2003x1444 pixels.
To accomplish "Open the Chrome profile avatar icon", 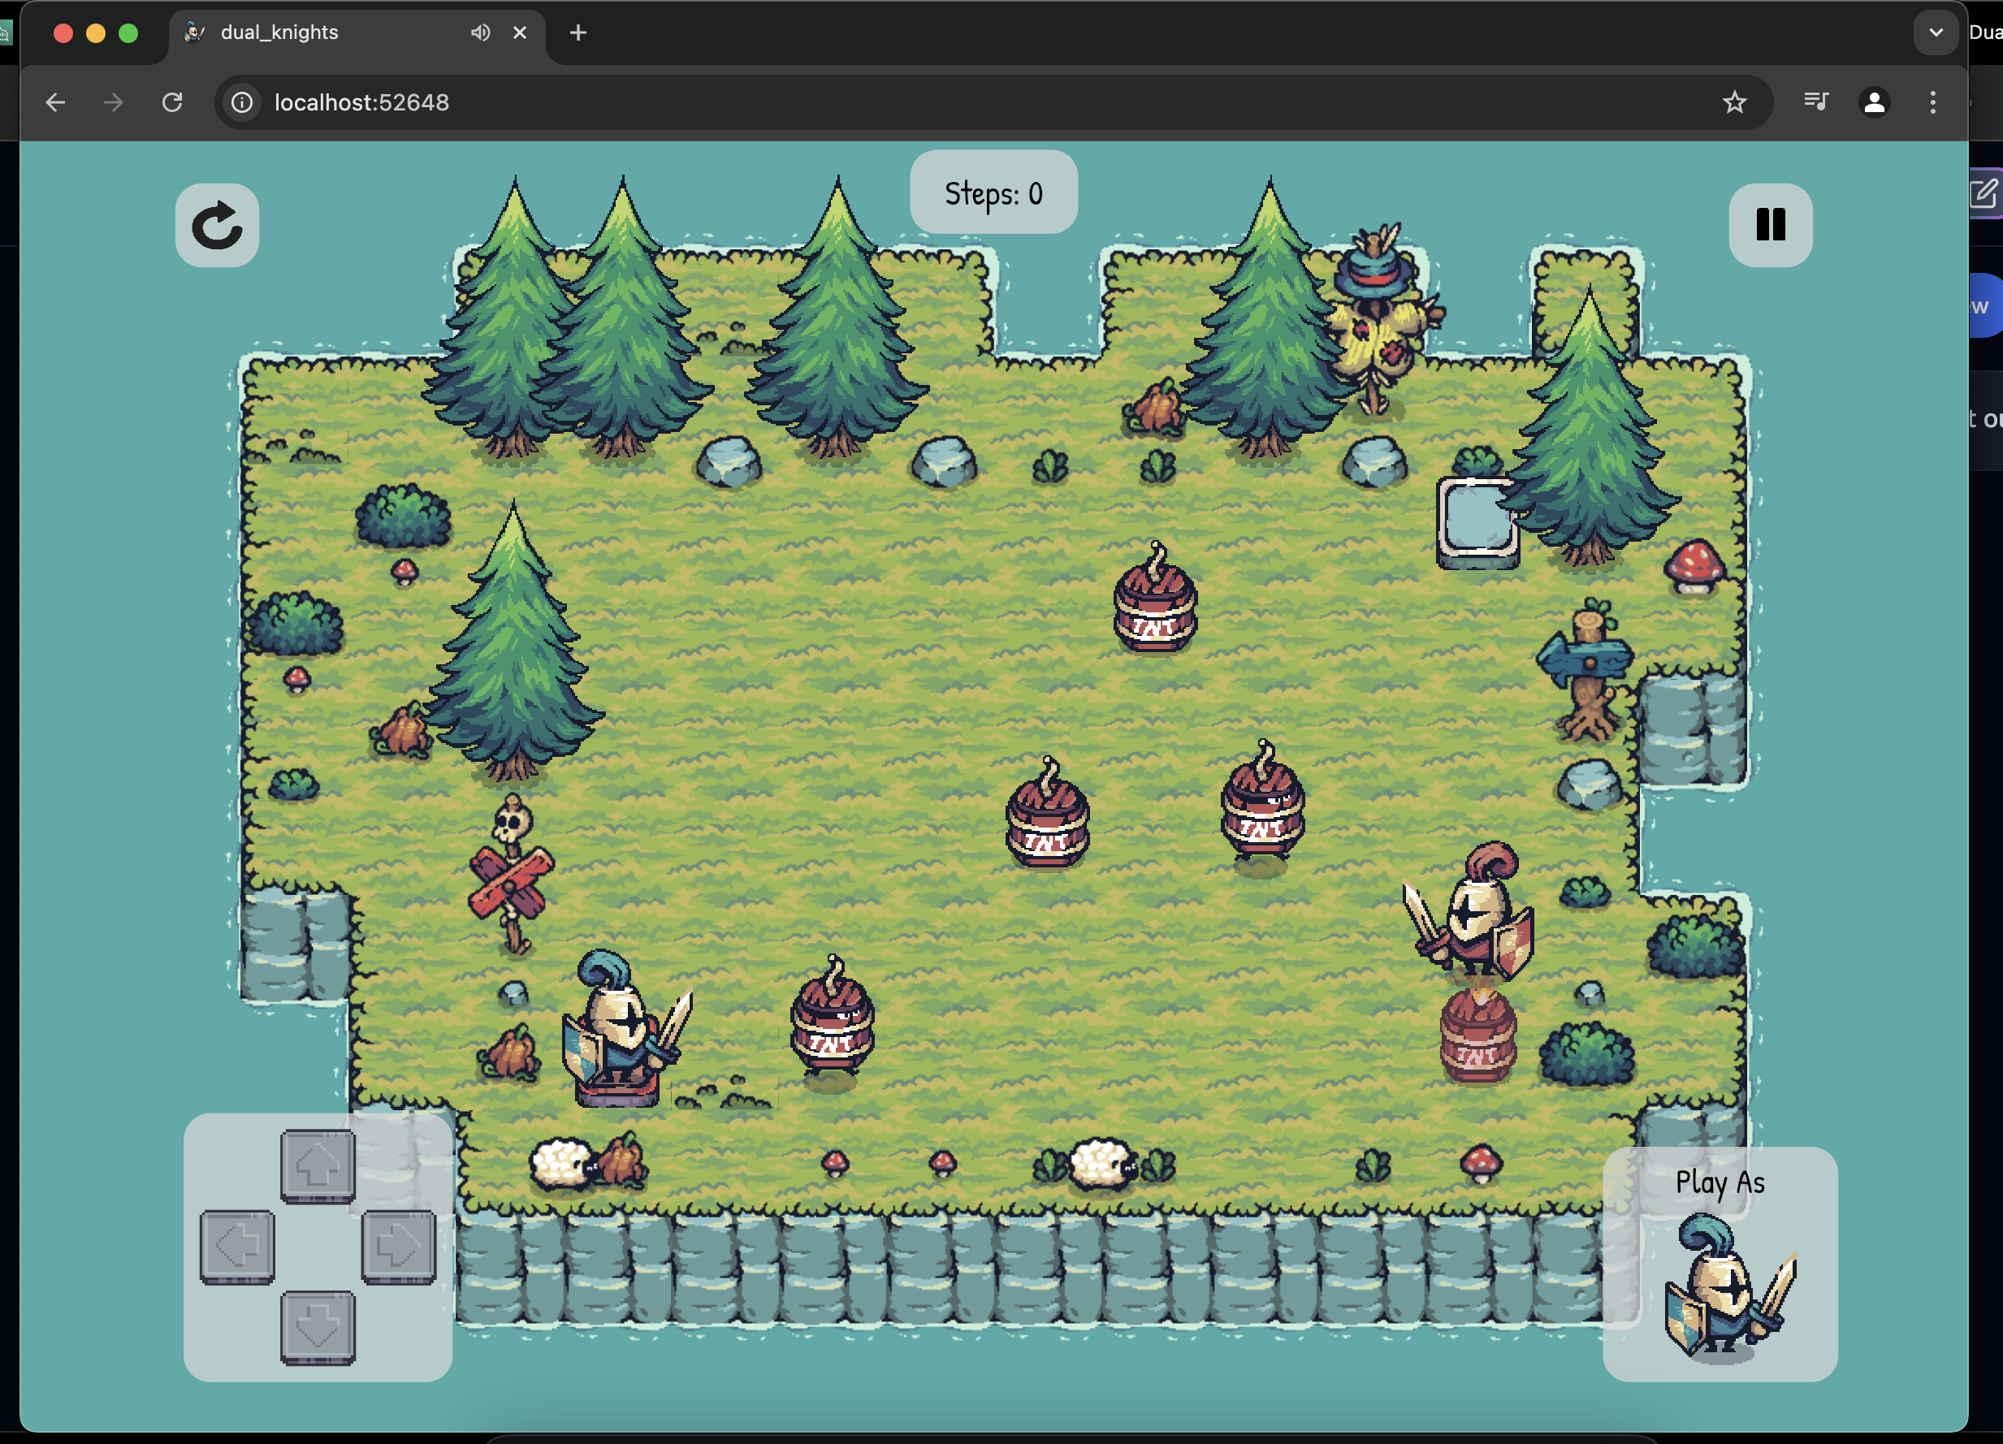I will click(1873, 102).
